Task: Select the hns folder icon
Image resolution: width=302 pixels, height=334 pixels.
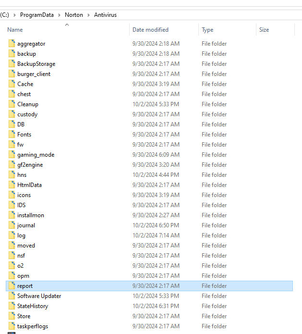Action: pyautogui.click(x=12, y=174)
